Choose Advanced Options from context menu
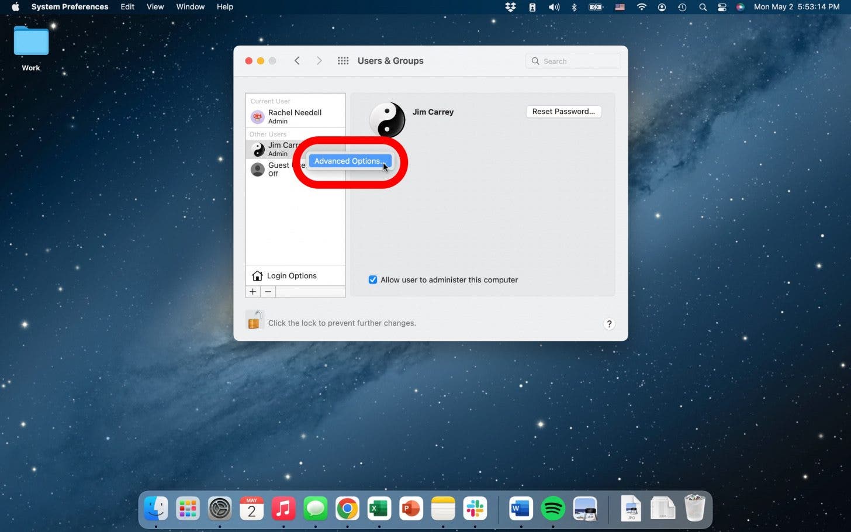Image resolution: width=851 pixels, height=532 pixels. pos(350,161)
